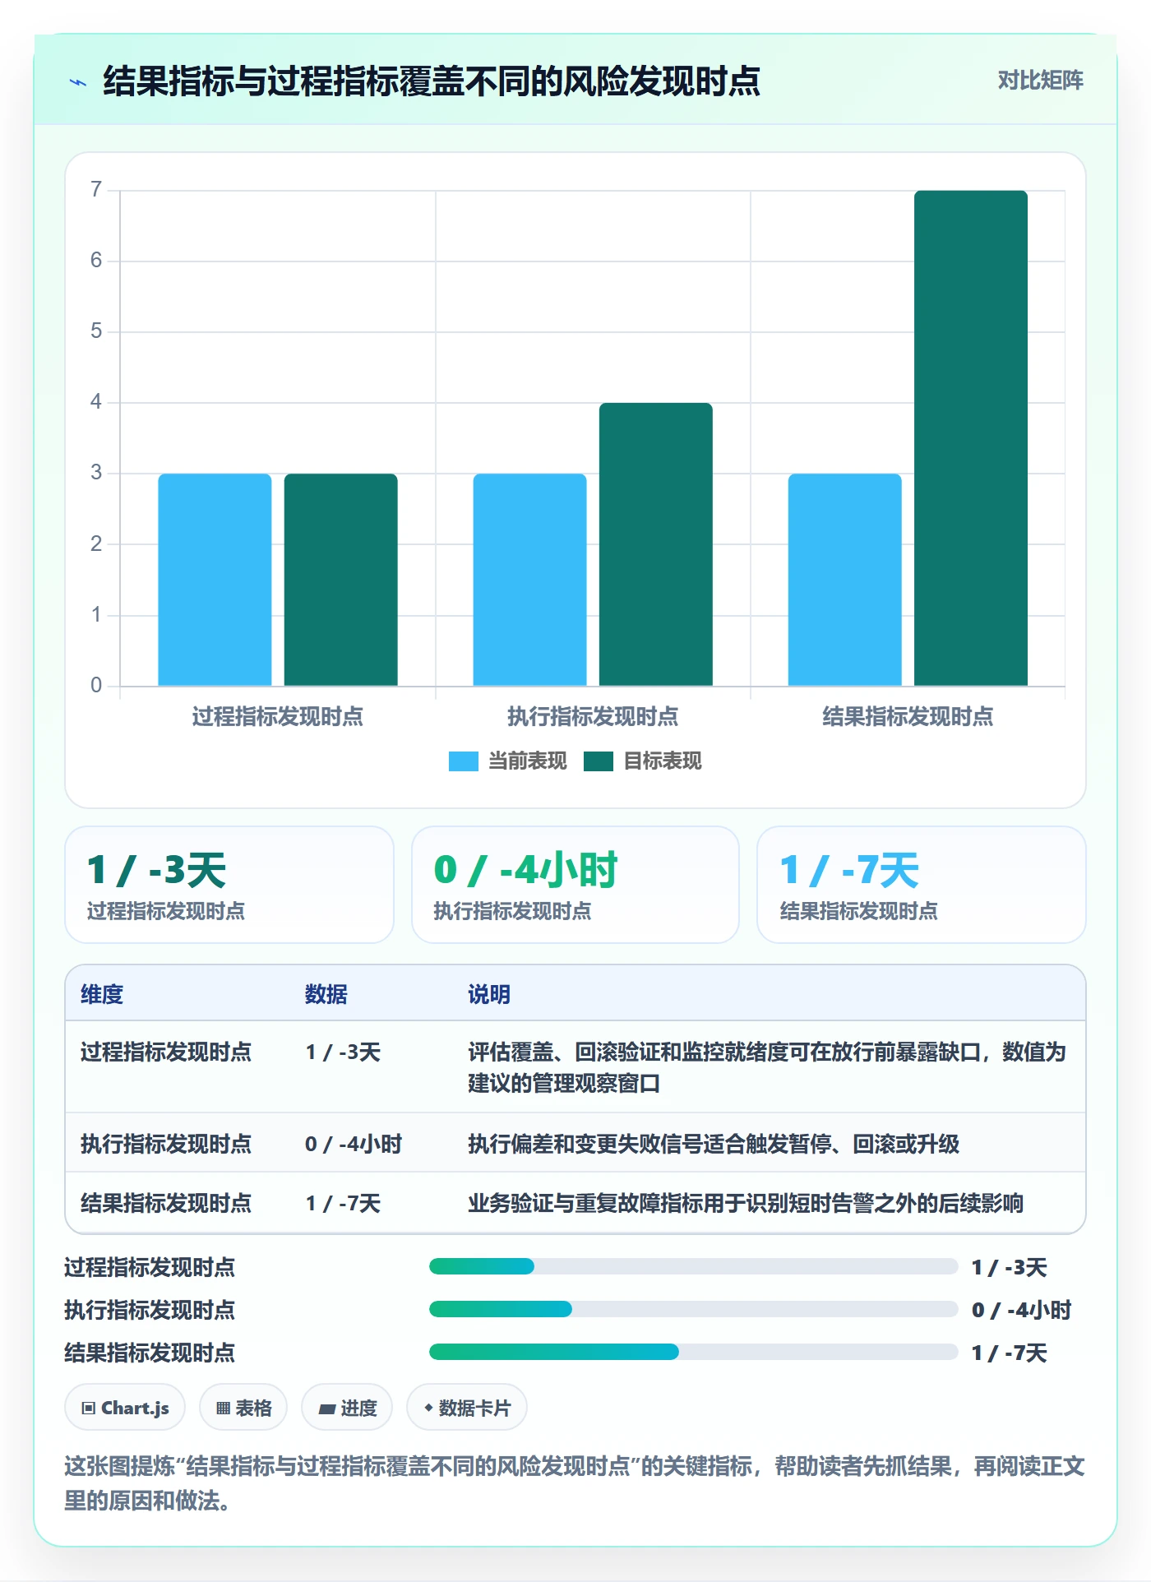Click the description starting with 业务验证与重复故障指标
The width and height of the screenshot is (1151, 1582).
pyautogui.click(x=746, y=1204)
